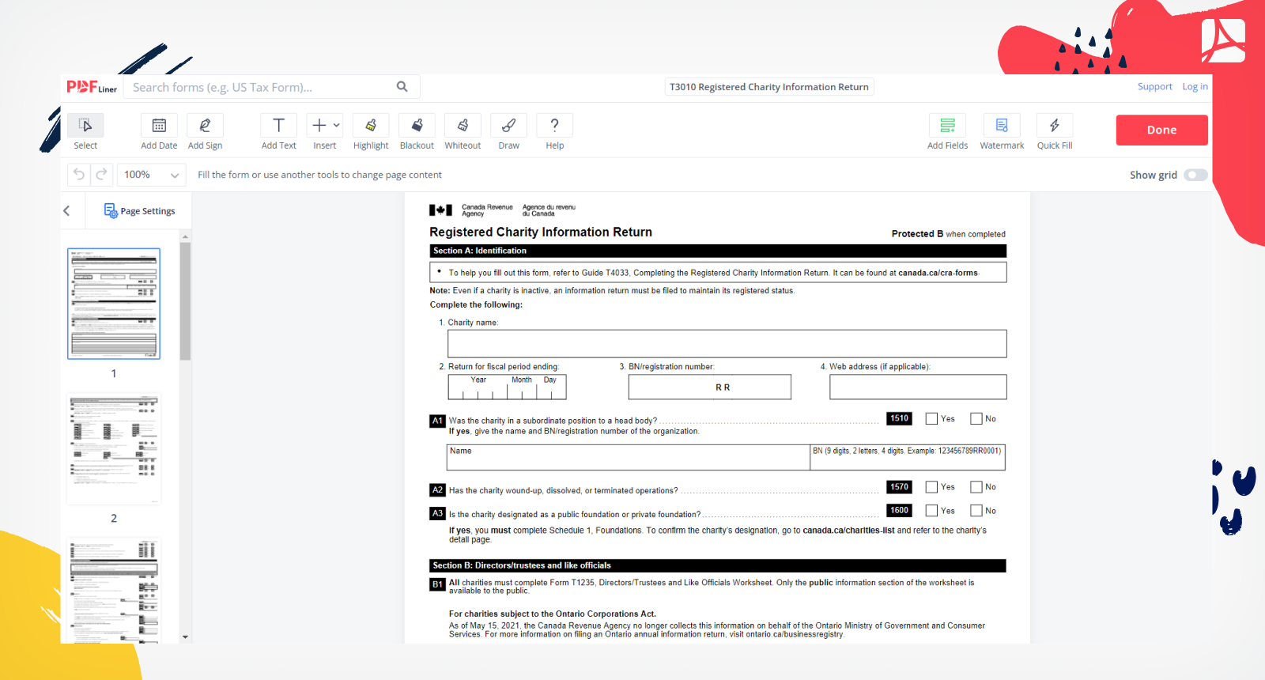1265x680 pixels.
Task: Click the red Done button
Action: [x=1161, y=130]
